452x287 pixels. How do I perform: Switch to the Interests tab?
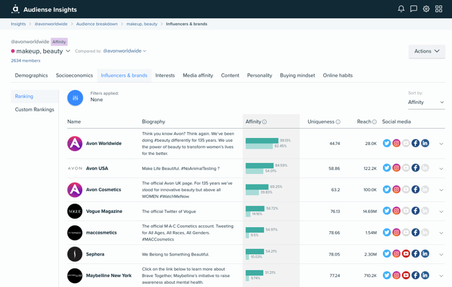165,76
